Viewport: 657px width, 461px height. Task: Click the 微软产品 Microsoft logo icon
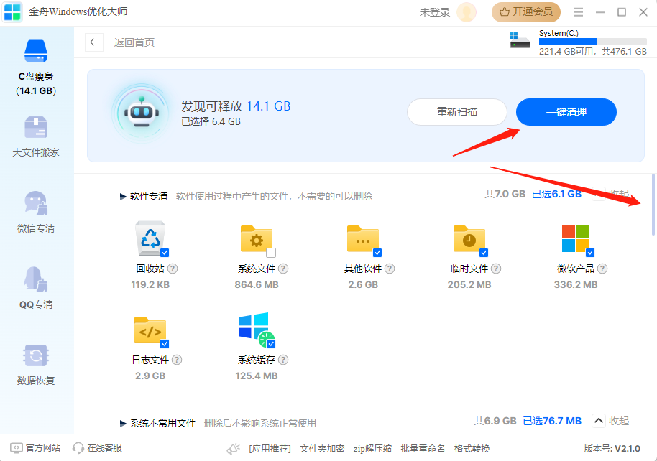click(x=576, y=238)
